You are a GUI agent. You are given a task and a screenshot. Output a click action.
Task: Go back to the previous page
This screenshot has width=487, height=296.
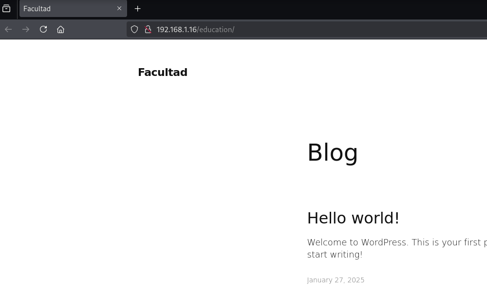tap(8, 29)
